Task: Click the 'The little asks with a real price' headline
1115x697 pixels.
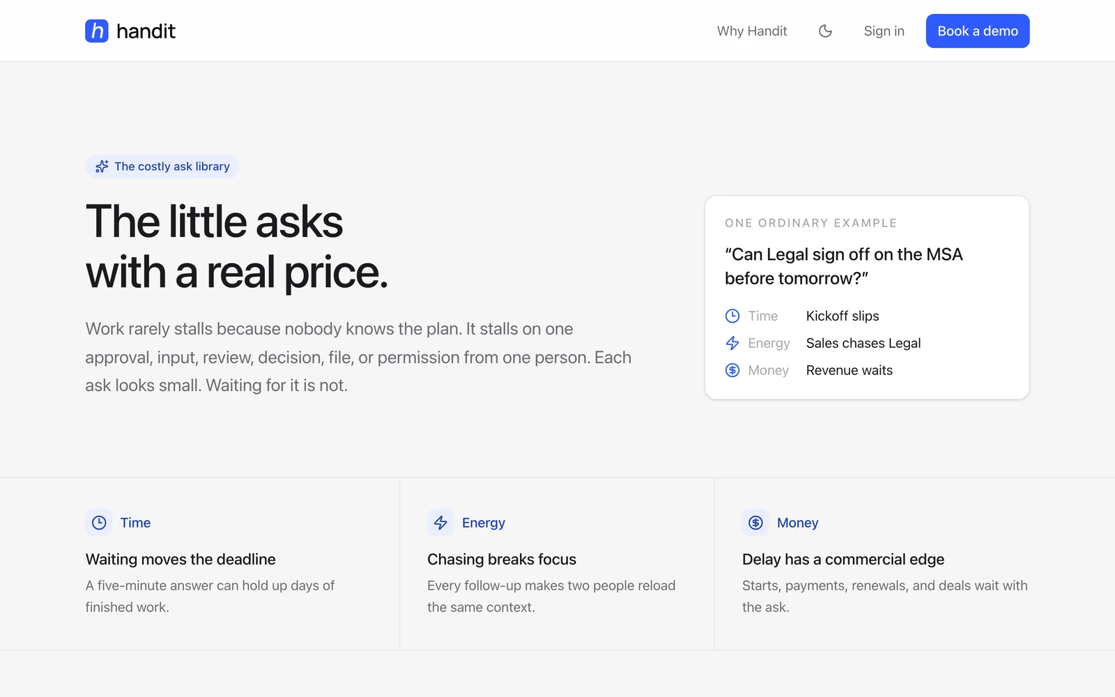Action: 236,246
